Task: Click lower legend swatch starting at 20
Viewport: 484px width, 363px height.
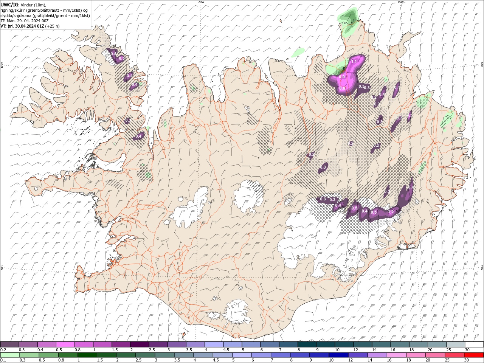Action: click(435, 355)
